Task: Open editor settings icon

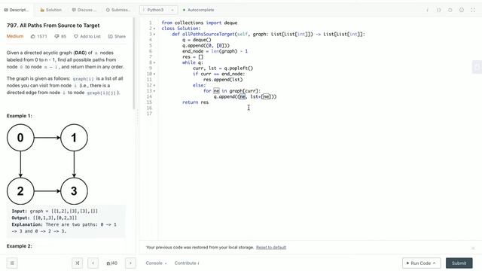Action: coord(462,10)
